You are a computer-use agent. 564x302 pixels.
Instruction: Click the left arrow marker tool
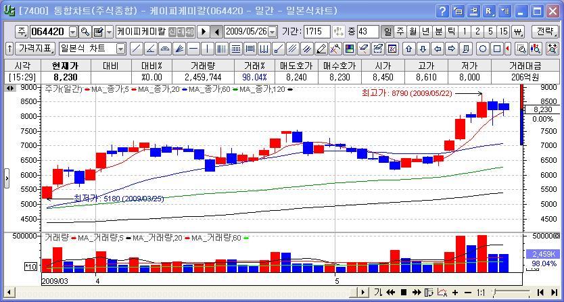(438, 49)
